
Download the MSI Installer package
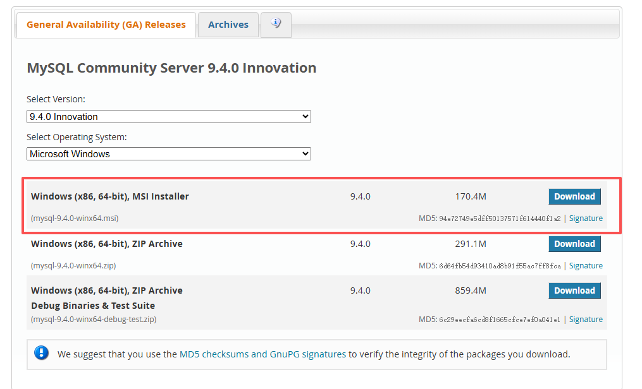pos(574,196)
